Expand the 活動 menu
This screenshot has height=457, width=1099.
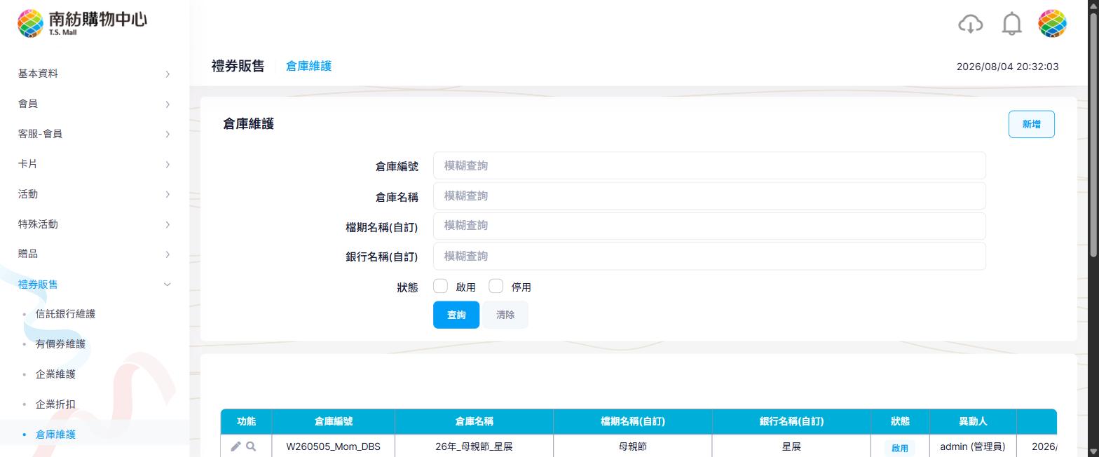(95, 194)
